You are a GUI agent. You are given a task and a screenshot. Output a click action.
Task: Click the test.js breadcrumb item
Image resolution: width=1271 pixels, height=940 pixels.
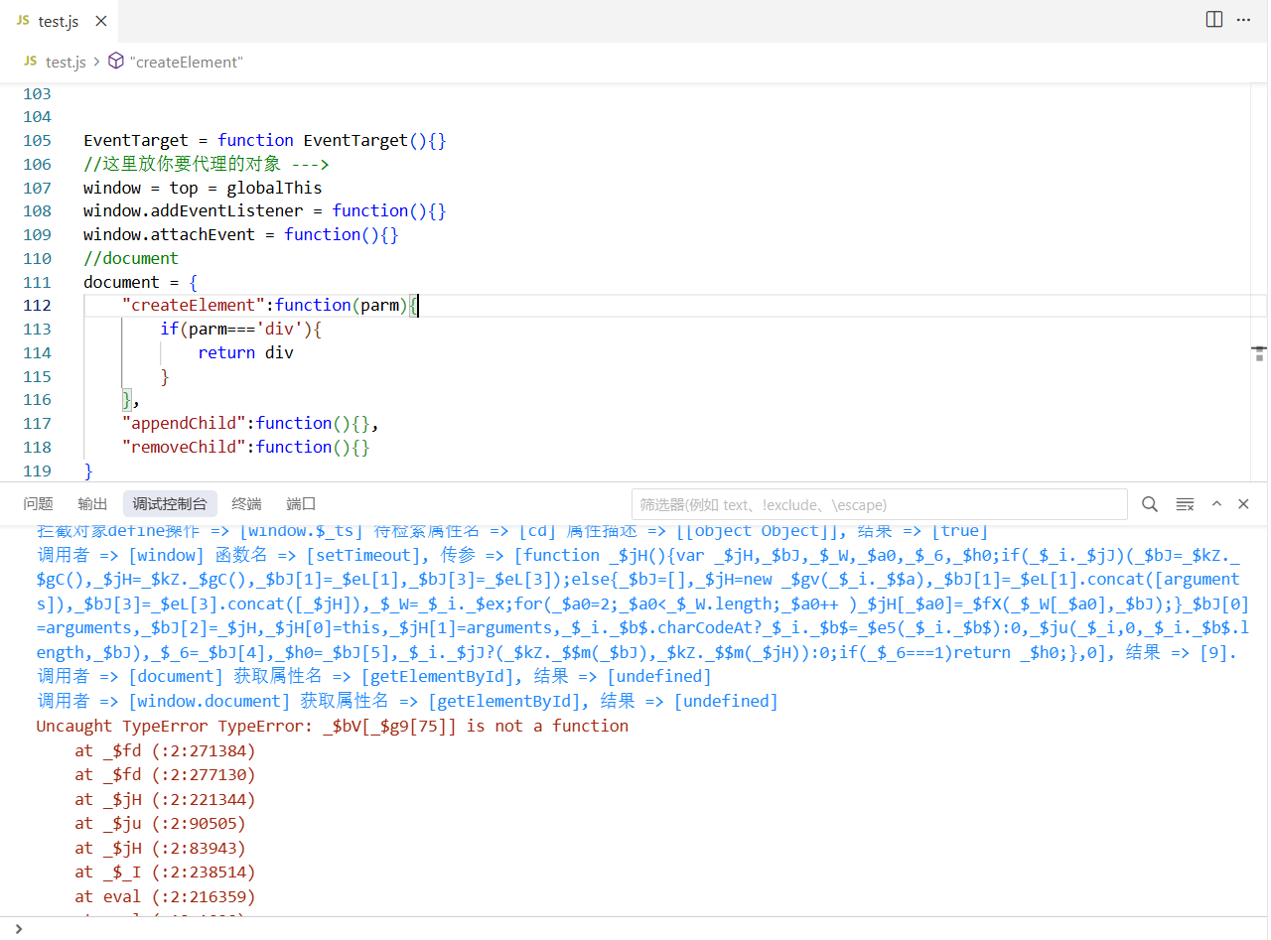click(66, 62)
